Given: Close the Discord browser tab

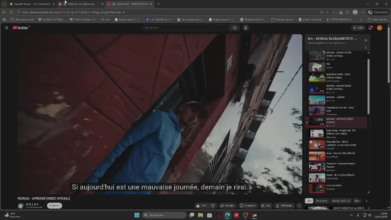Looking at the screenshot, I should click(x=102, y=4).
